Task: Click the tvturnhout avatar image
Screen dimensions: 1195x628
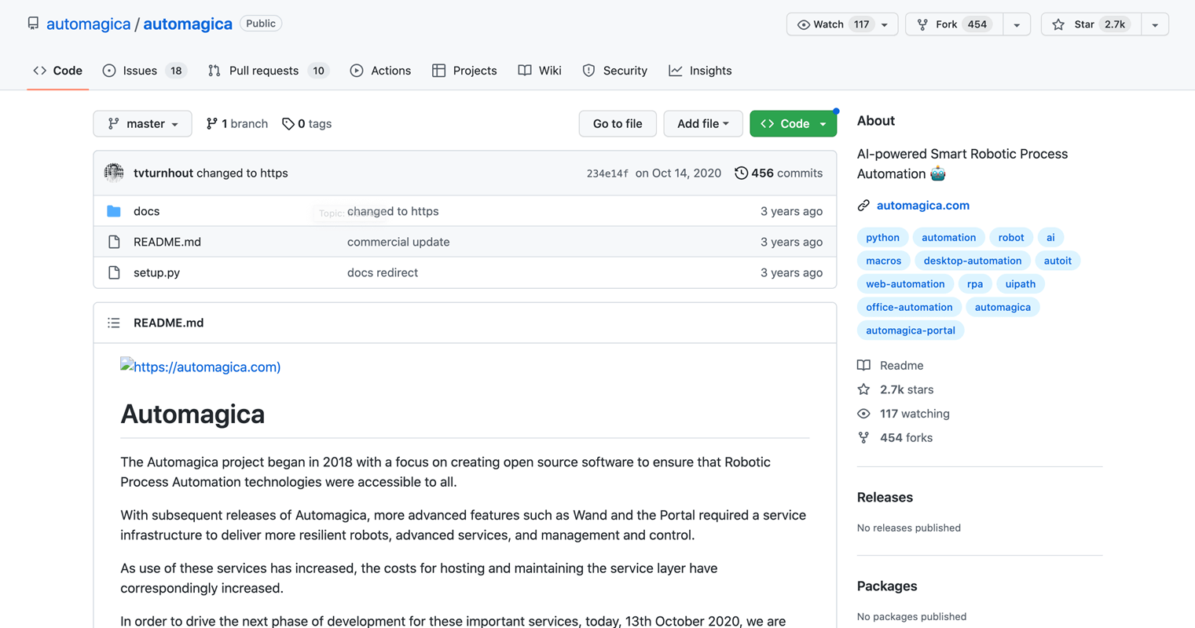Action: coord(114,173)
